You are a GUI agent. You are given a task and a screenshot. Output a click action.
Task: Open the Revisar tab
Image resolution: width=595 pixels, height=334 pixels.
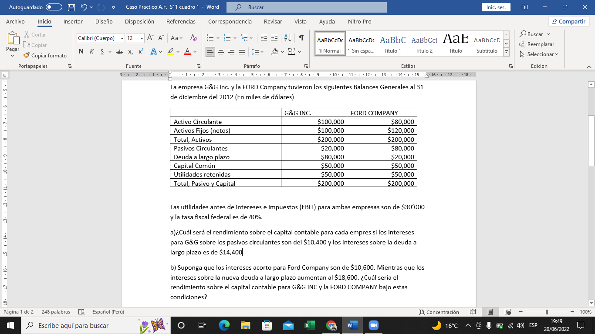(x=273, y=21)
